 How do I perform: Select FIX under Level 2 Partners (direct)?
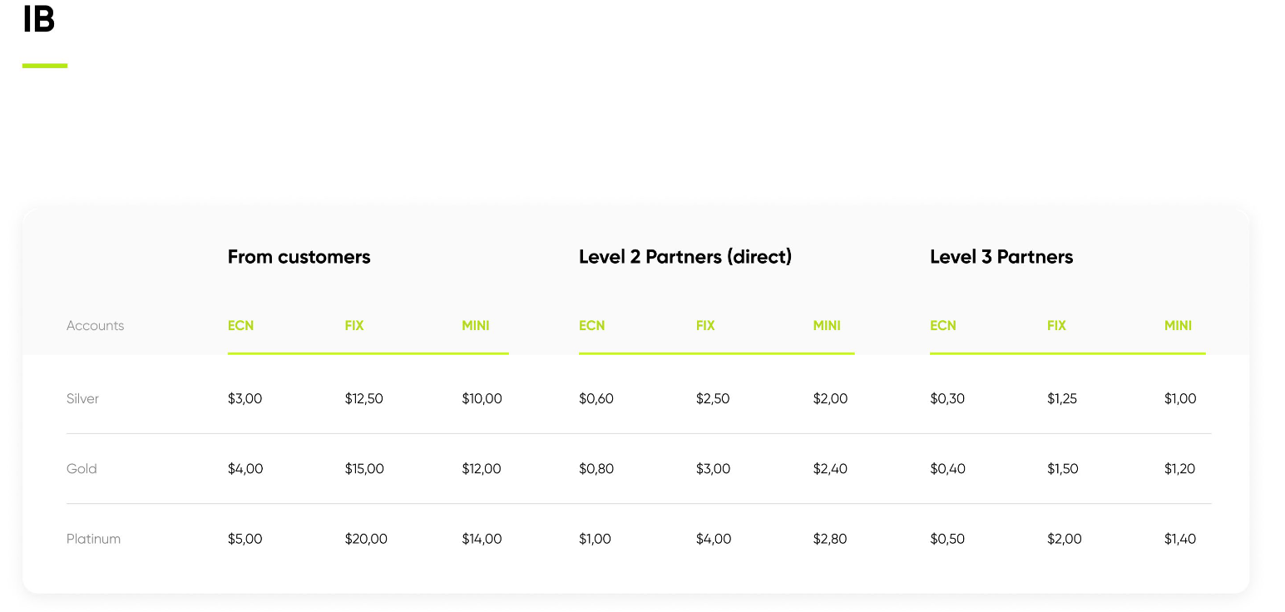pos(705,326)
